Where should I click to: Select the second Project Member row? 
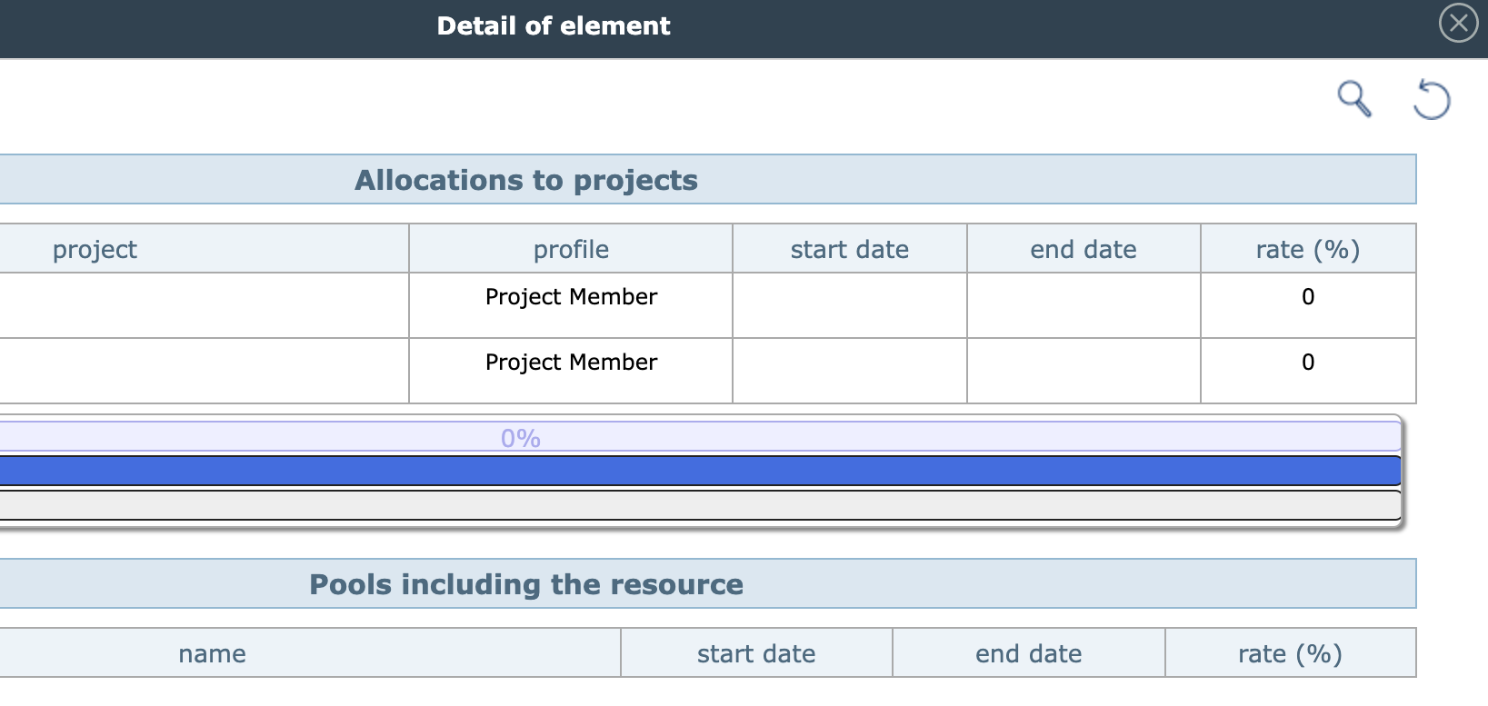point(571,363)
